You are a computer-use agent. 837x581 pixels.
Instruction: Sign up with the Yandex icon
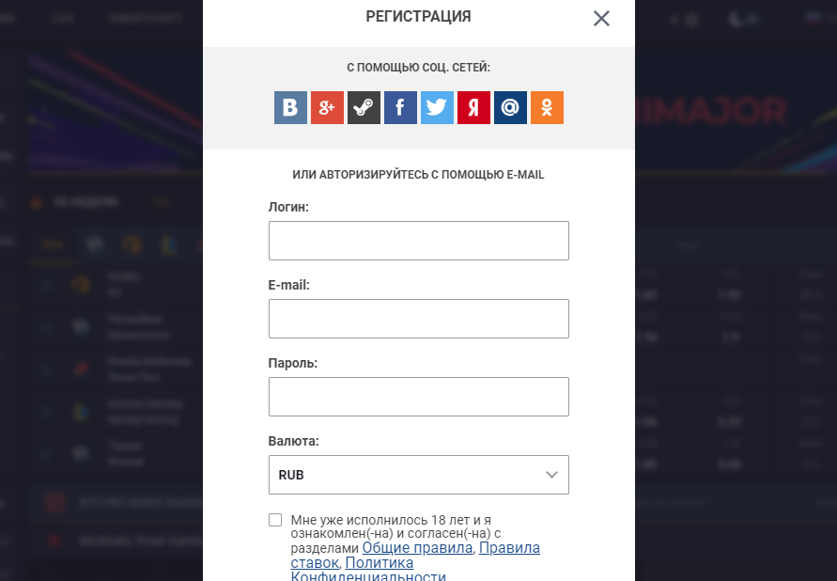tap(473, 107)
